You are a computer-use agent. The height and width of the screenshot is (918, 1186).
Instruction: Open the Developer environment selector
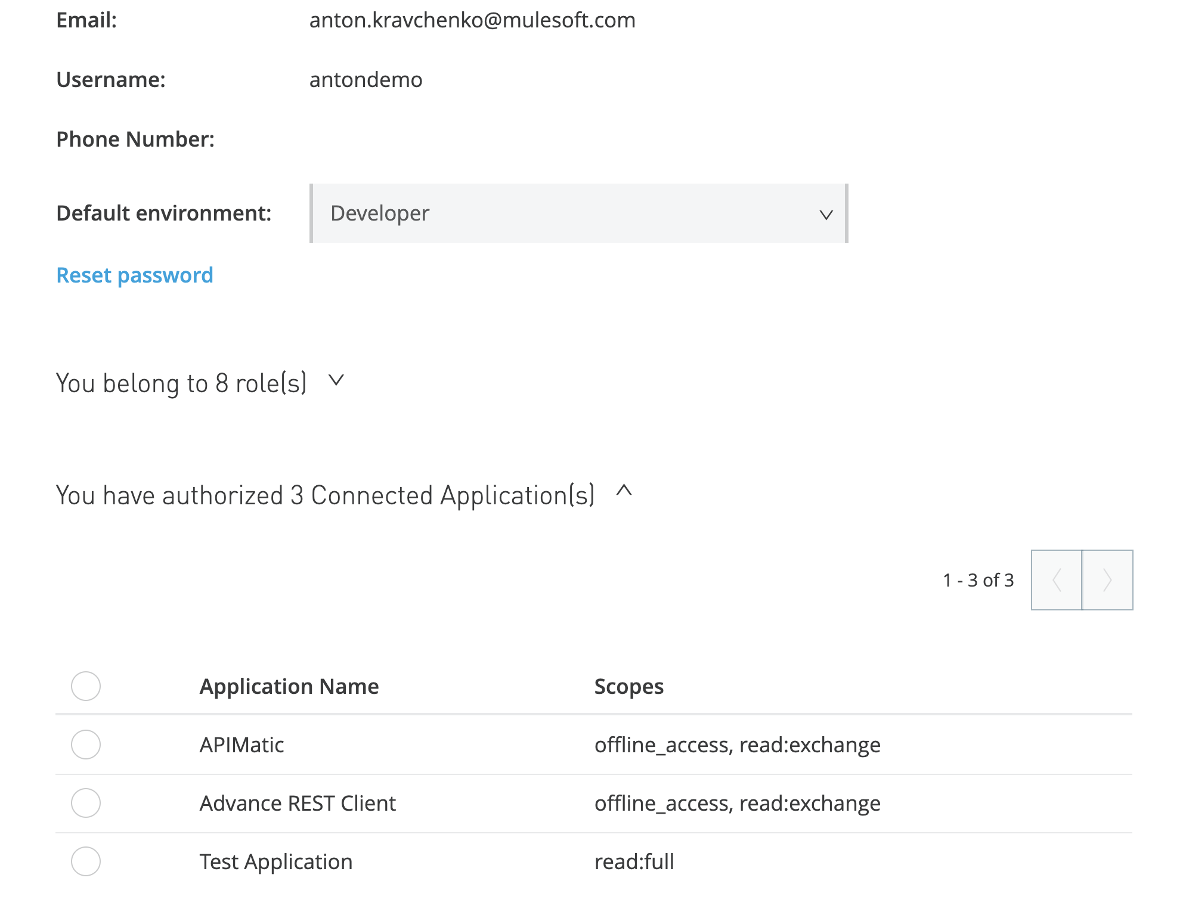(578, 213)
